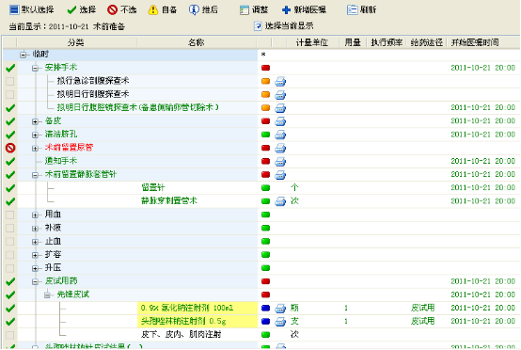Expand the 用血 tree node

[35, 215]
